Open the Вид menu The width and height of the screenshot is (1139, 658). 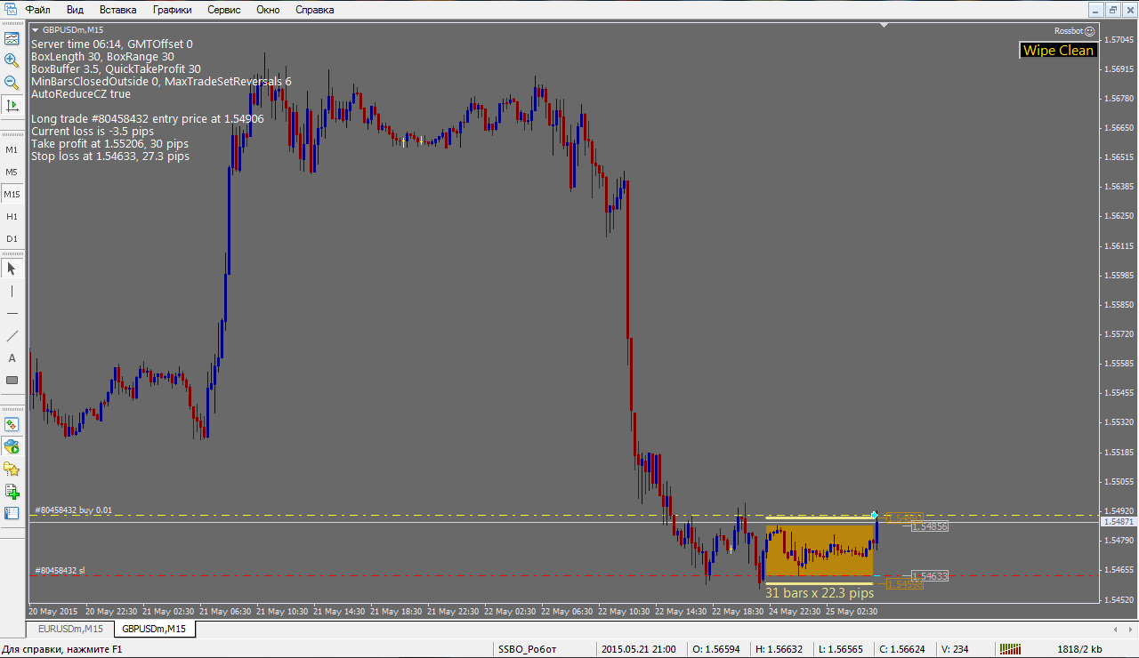click(76, 10)
